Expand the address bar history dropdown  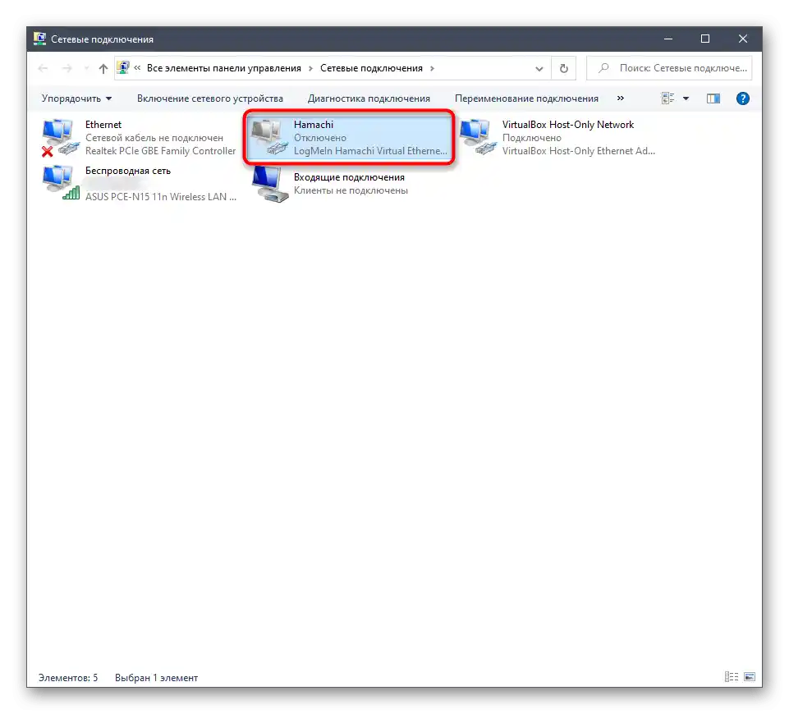point(539,68)
